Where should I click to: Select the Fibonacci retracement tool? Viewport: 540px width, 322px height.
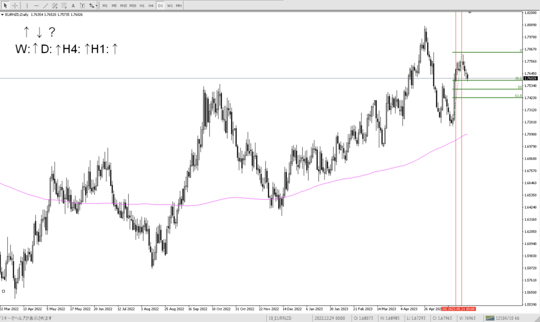pyautogui.click(x=64, y=5)
